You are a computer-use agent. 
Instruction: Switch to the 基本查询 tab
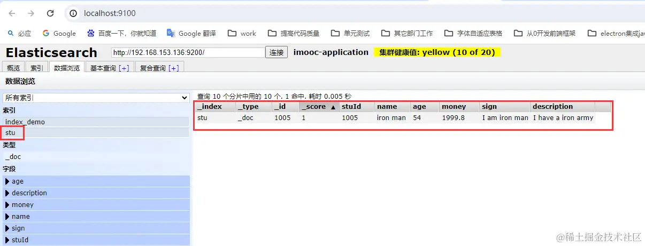click(103, 68)
